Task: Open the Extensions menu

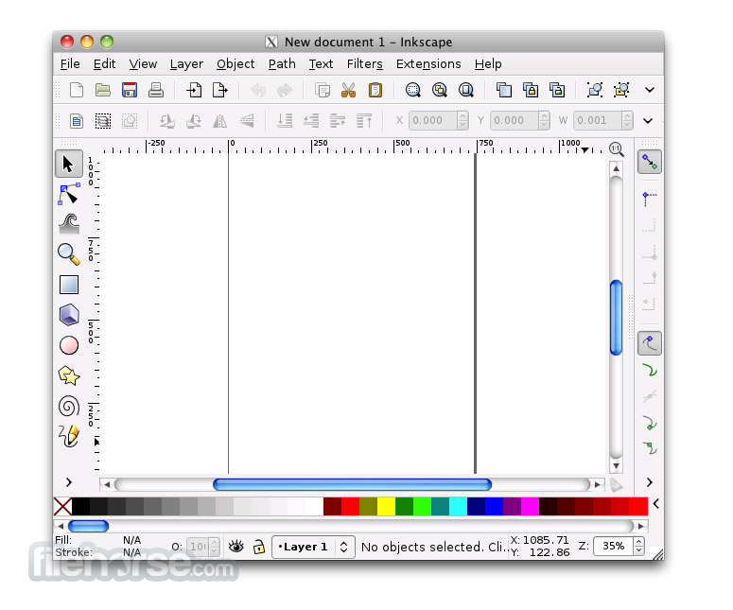Action: 428,63
